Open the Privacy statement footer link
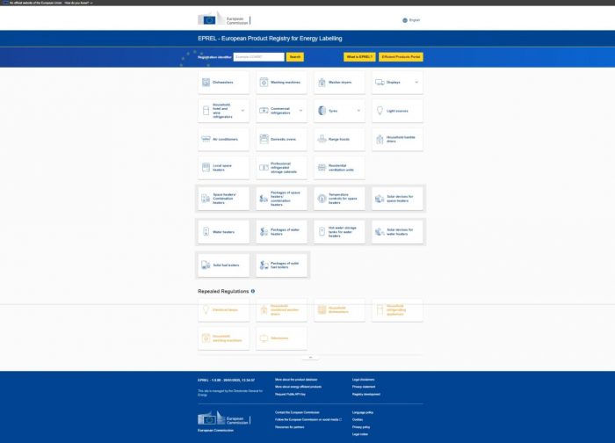The width and height of the screenshot is (615, 443). click(x=364, y=387)
